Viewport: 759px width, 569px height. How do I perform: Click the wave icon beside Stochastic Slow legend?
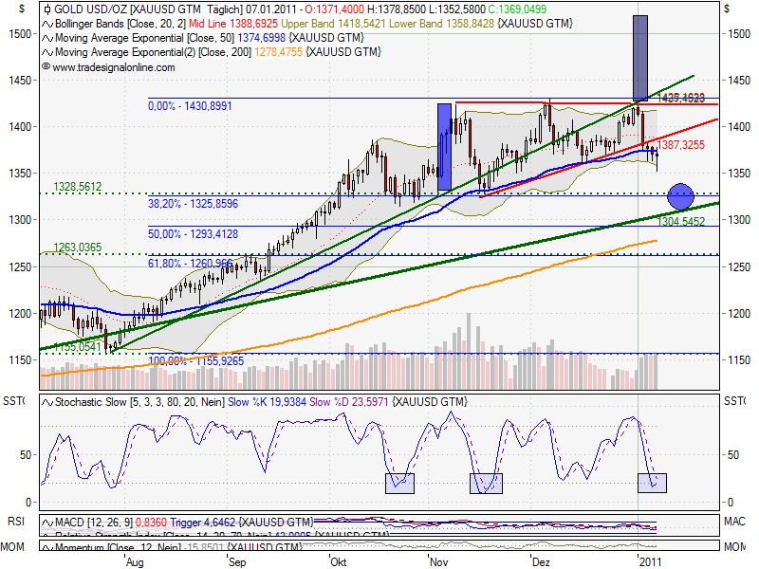coord(47,403)
